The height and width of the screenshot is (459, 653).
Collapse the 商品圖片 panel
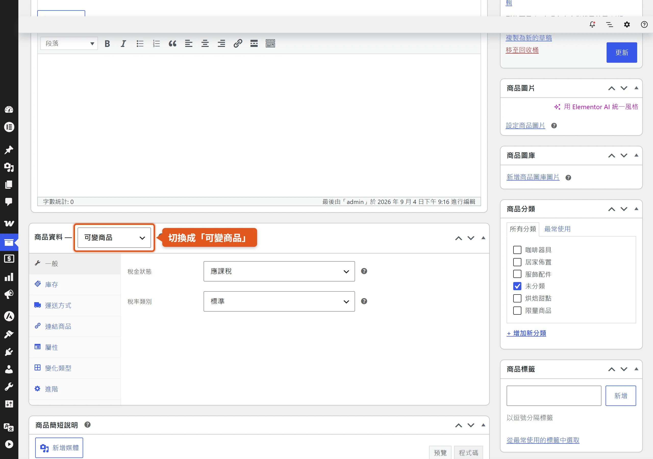[x=636, y=88]
